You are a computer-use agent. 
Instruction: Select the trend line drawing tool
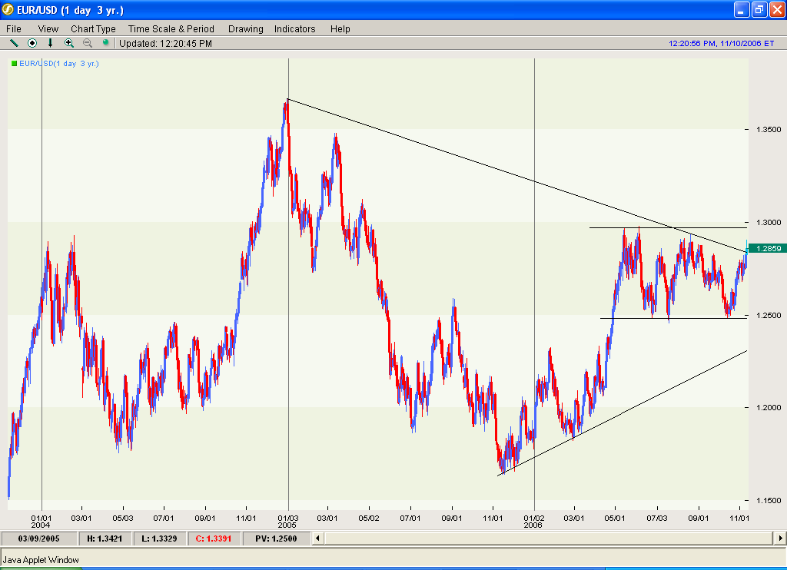14,43
